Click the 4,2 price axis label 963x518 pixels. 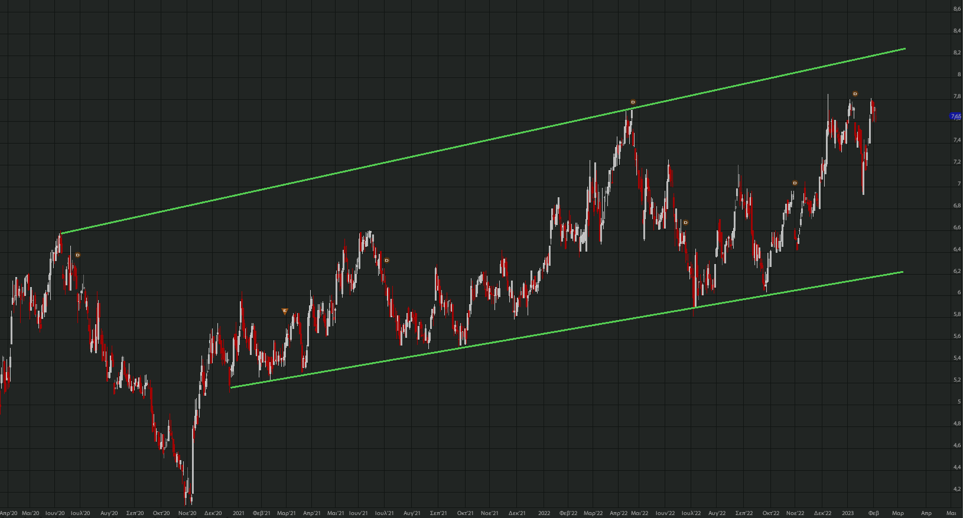957,489
